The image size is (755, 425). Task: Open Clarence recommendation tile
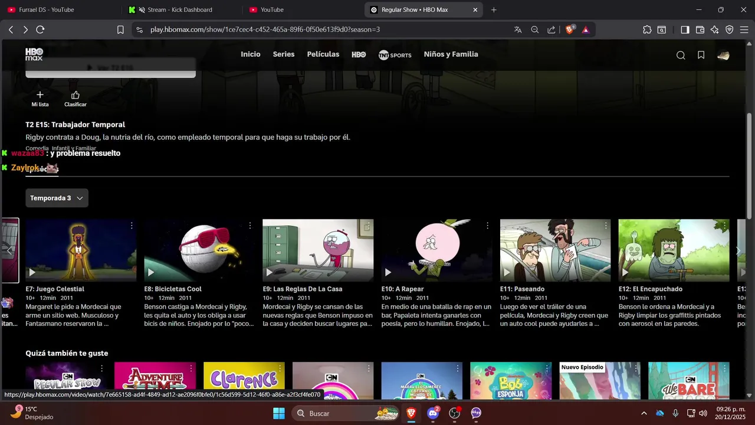(x=244, y=381)
